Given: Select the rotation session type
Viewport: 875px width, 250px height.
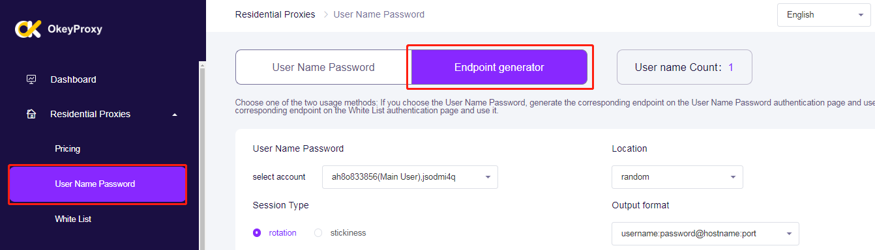Looking at the screenshot, I should pyautogui.click(x=274, y=232).
